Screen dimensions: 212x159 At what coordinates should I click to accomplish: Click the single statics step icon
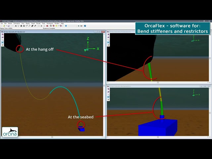point(39,26)
